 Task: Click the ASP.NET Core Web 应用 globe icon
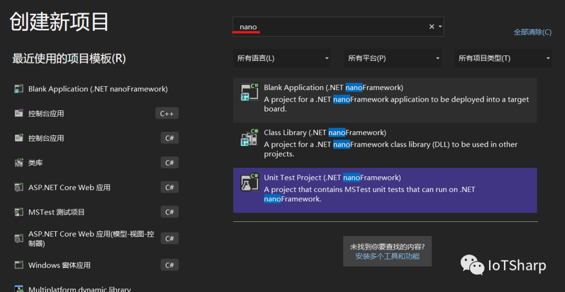[19, 187]
